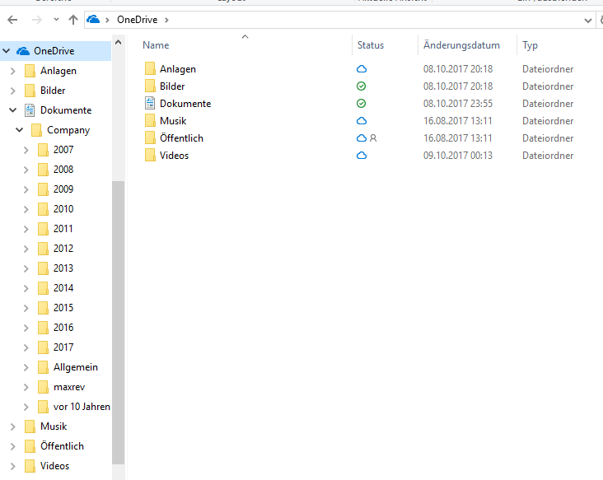Sort by Änderungsdatum column header
This screenshot has height=480, width=603.
(x=461, y=45)
